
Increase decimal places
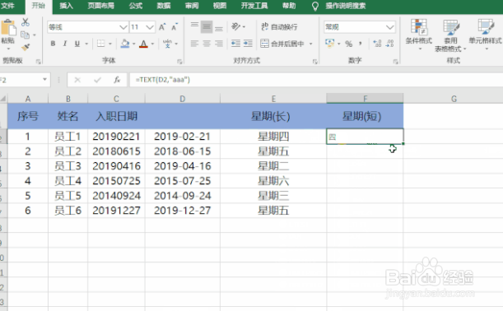(378, 44)
